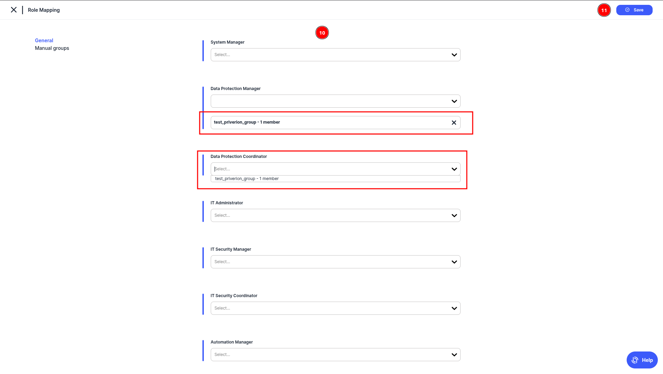Image resolution: width=663 pixels, height=374 pixels.
Task: Click the Automation Manager chevron icon
Action: (454, 355)
